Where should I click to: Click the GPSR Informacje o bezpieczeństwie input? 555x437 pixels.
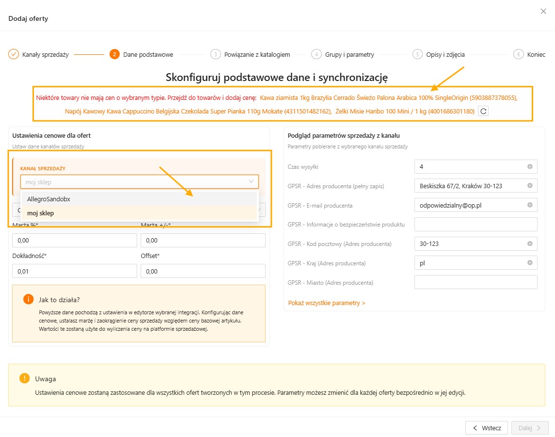coord(476,225)
